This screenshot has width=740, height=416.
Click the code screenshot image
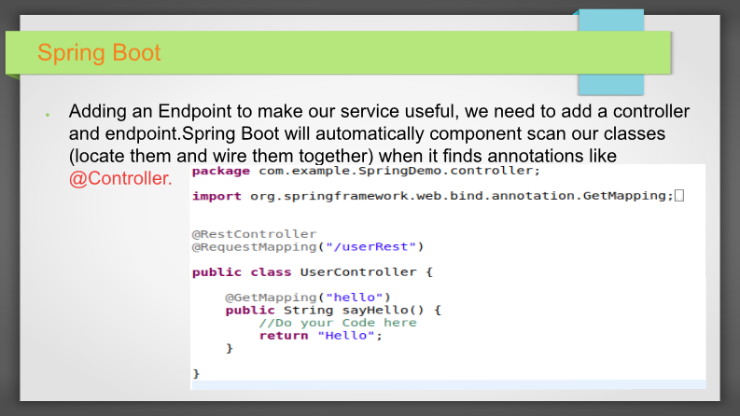coord(448,277)
